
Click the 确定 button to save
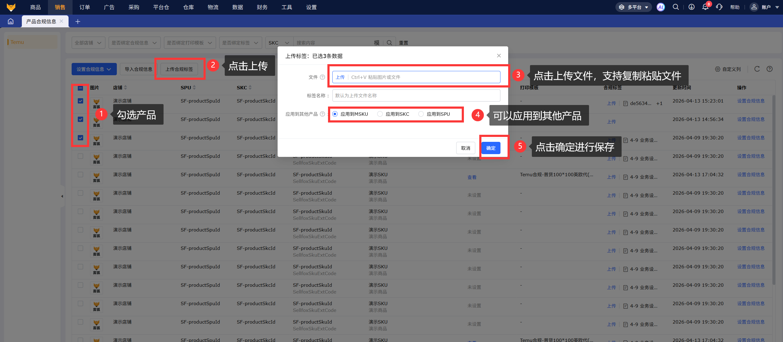[x=491, y=148]
